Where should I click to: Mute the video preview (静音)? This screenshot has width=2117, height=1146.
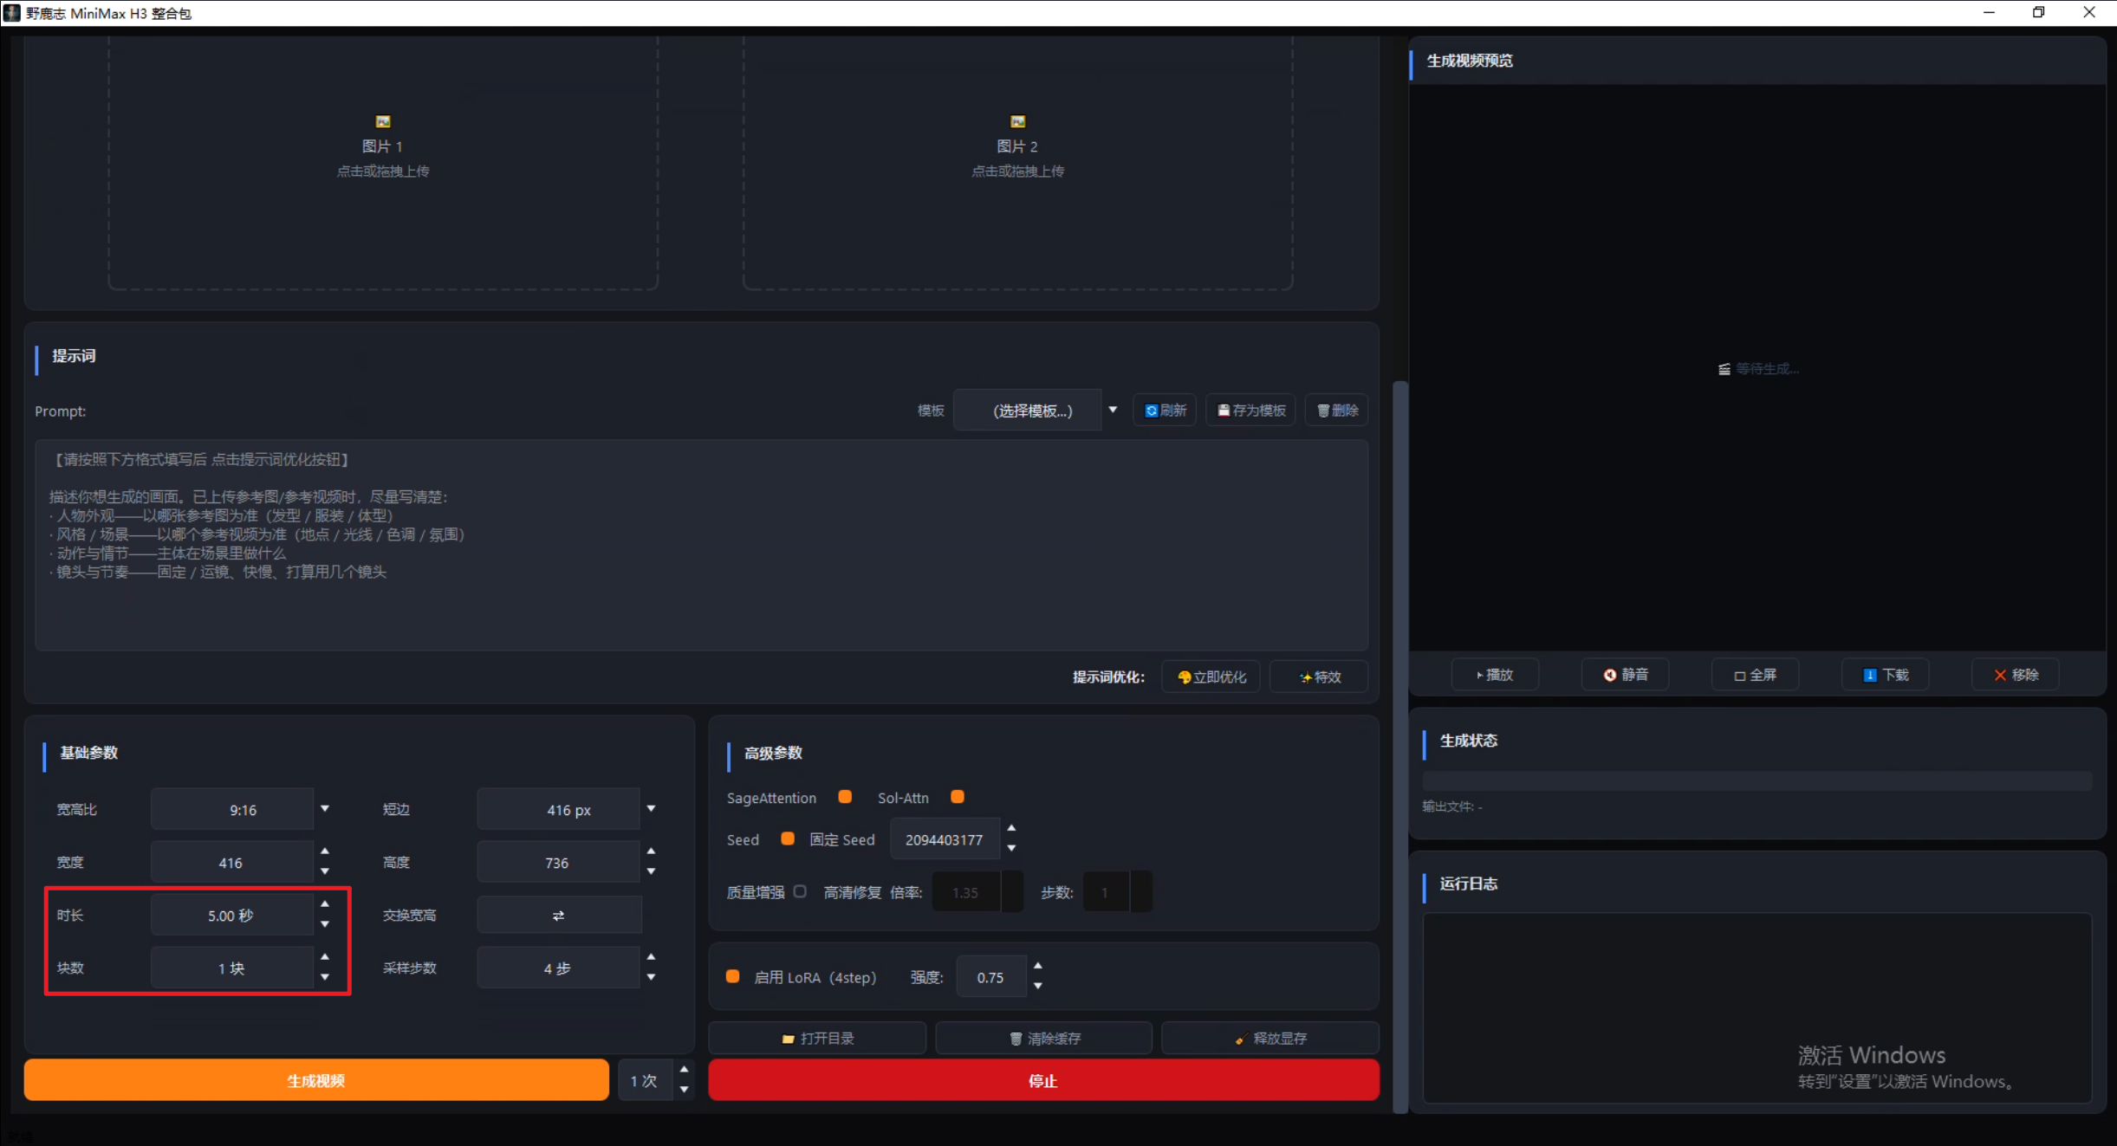1625,675
